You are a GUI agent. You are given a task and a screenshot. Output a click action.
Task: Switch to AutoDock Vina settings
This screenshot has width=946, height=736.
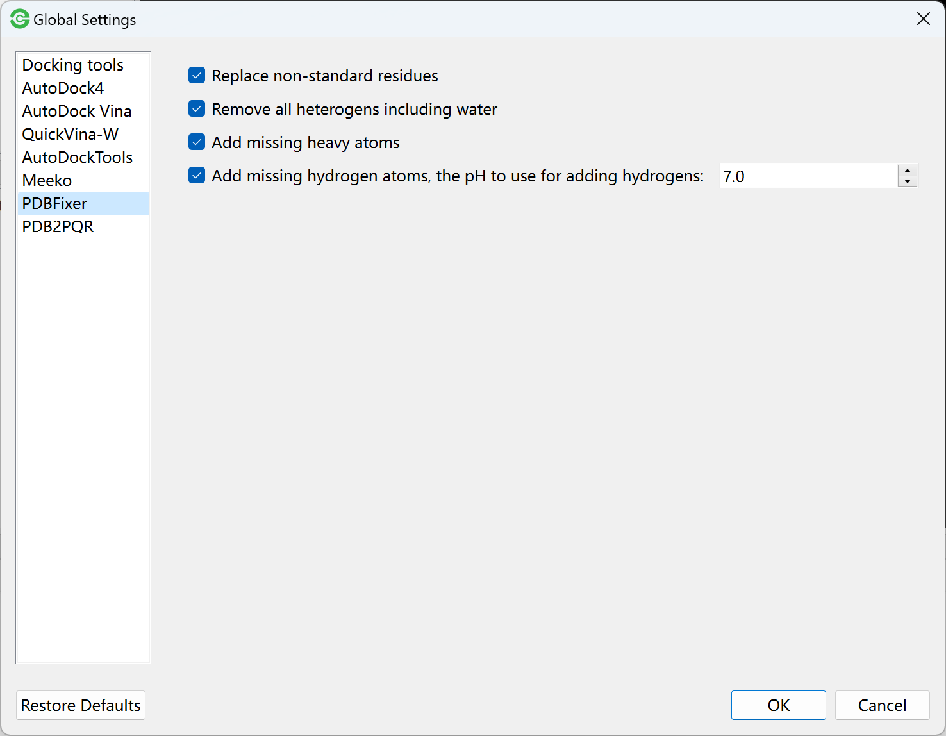tap(83, 111)
